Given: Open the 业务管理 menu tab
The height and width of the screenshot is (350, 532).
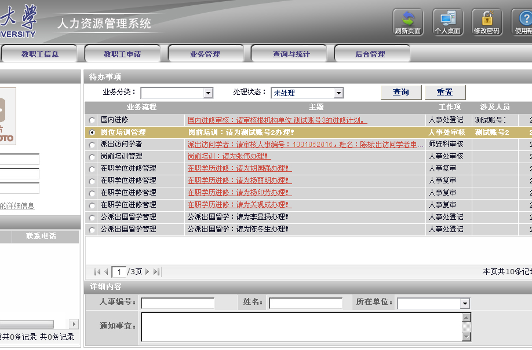Looking at the screenshot, I should [x=205, y=54].
